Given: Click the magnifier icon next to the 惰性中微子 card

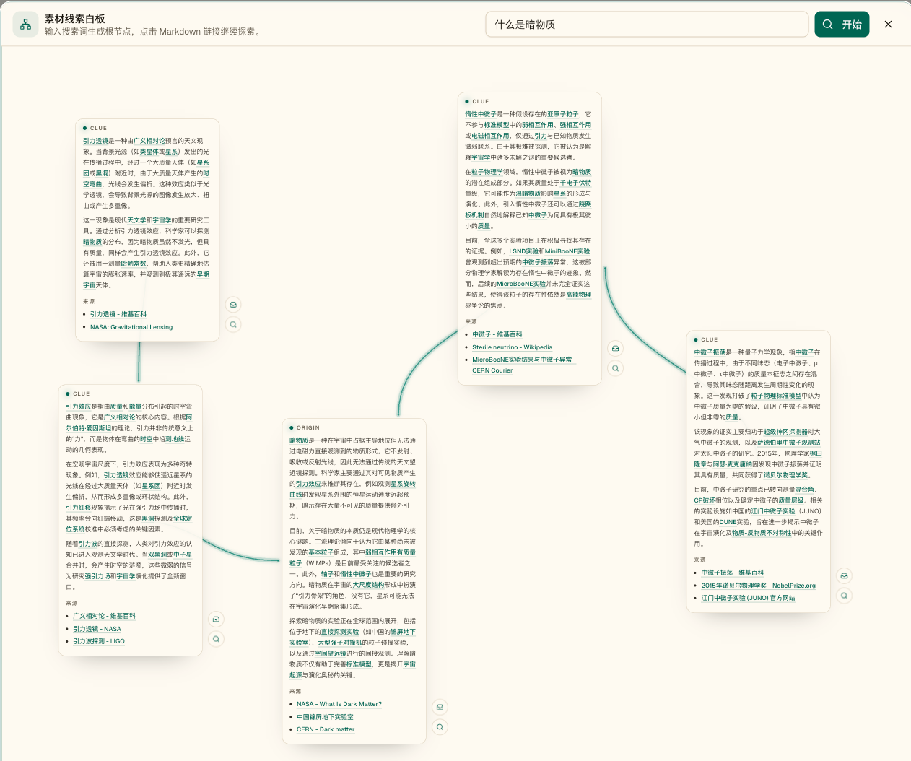Looking at the screenshot, I should 615,368.
